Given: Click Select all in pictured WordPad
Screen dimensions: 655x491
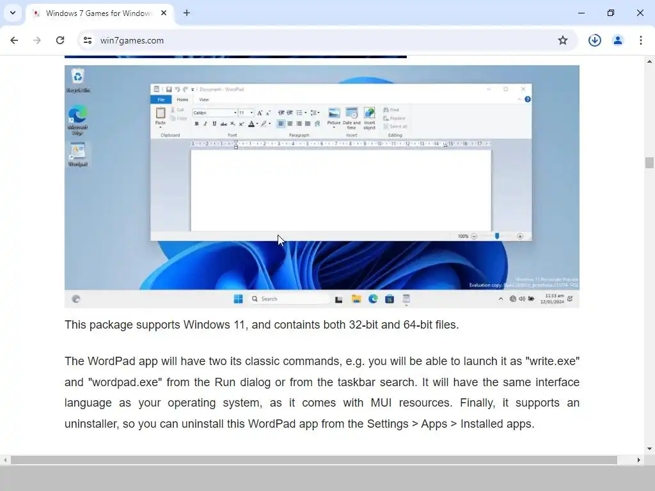Looking at the screenshot, I should click(x=395, y=127).
